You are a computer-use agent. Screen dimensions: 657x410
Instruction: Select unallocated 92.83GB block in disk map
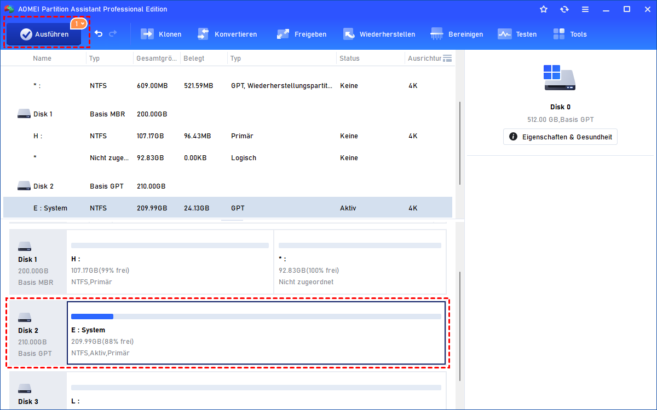(360, 261)
